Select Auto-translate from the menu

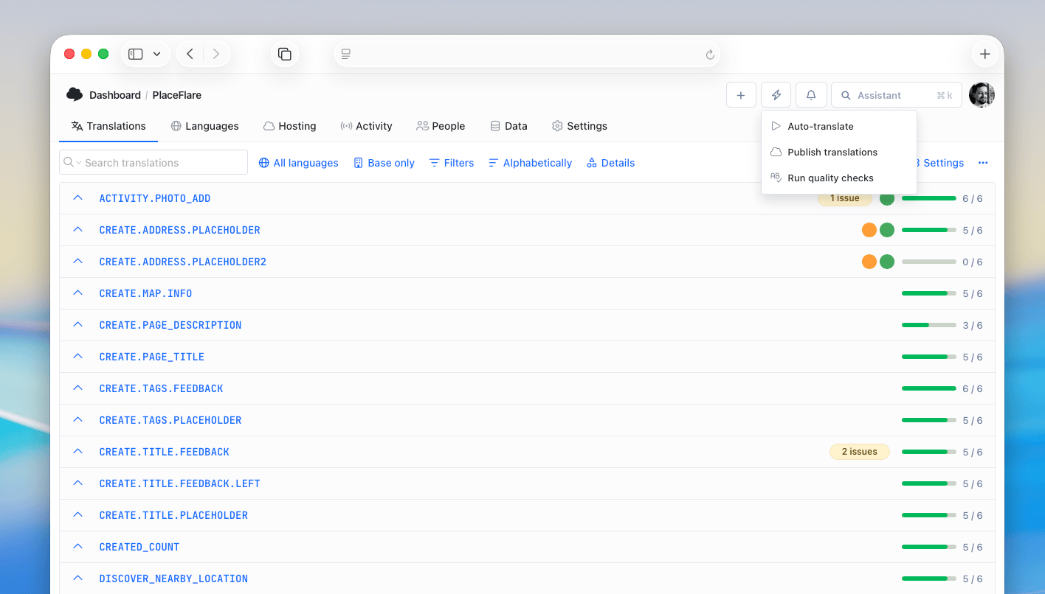click(x=820, y=126)
